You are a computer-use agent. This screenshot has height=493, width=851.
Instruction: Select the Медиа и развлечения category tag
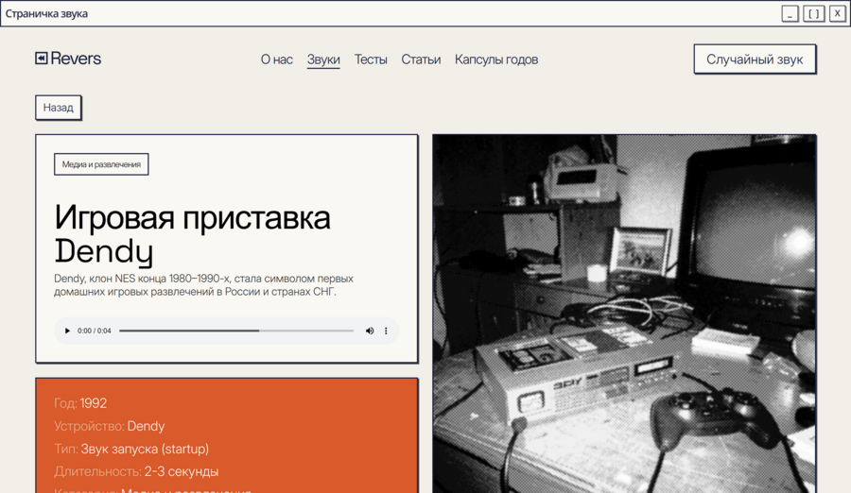point(101,164)
